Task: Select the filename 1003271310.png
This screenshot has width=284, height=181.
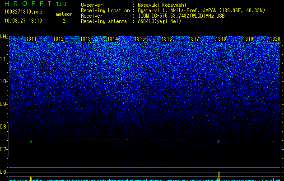Action: 23,12
